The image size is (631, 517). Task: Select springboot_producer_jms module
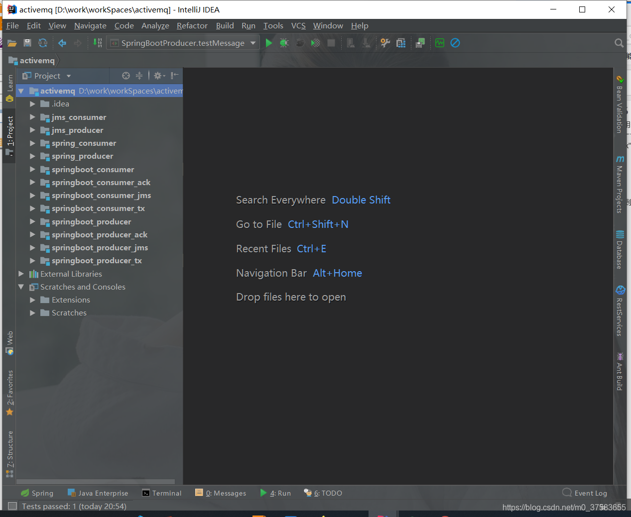click(x=100, y=248)
